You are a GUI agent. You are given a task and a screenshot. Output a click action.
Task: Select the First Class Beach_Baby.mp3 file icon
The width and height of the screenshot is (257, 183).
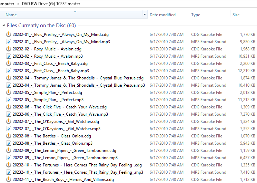click(x=9, y=71)
